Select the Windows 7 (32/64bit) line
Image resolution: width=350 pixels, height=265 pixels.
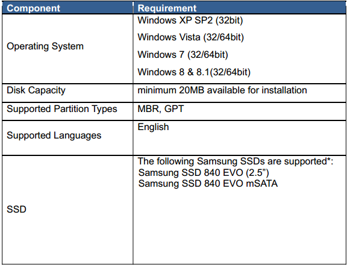(183, 55)
